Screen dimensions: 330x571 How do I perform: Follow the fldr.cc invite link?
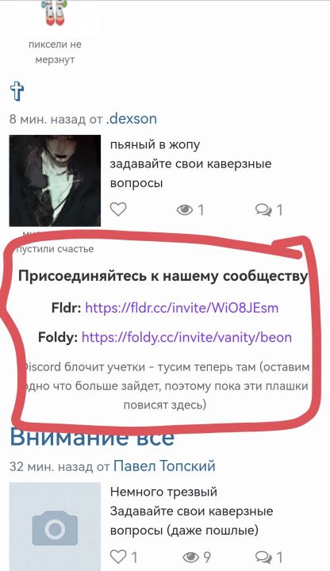[x=182, y=308]
